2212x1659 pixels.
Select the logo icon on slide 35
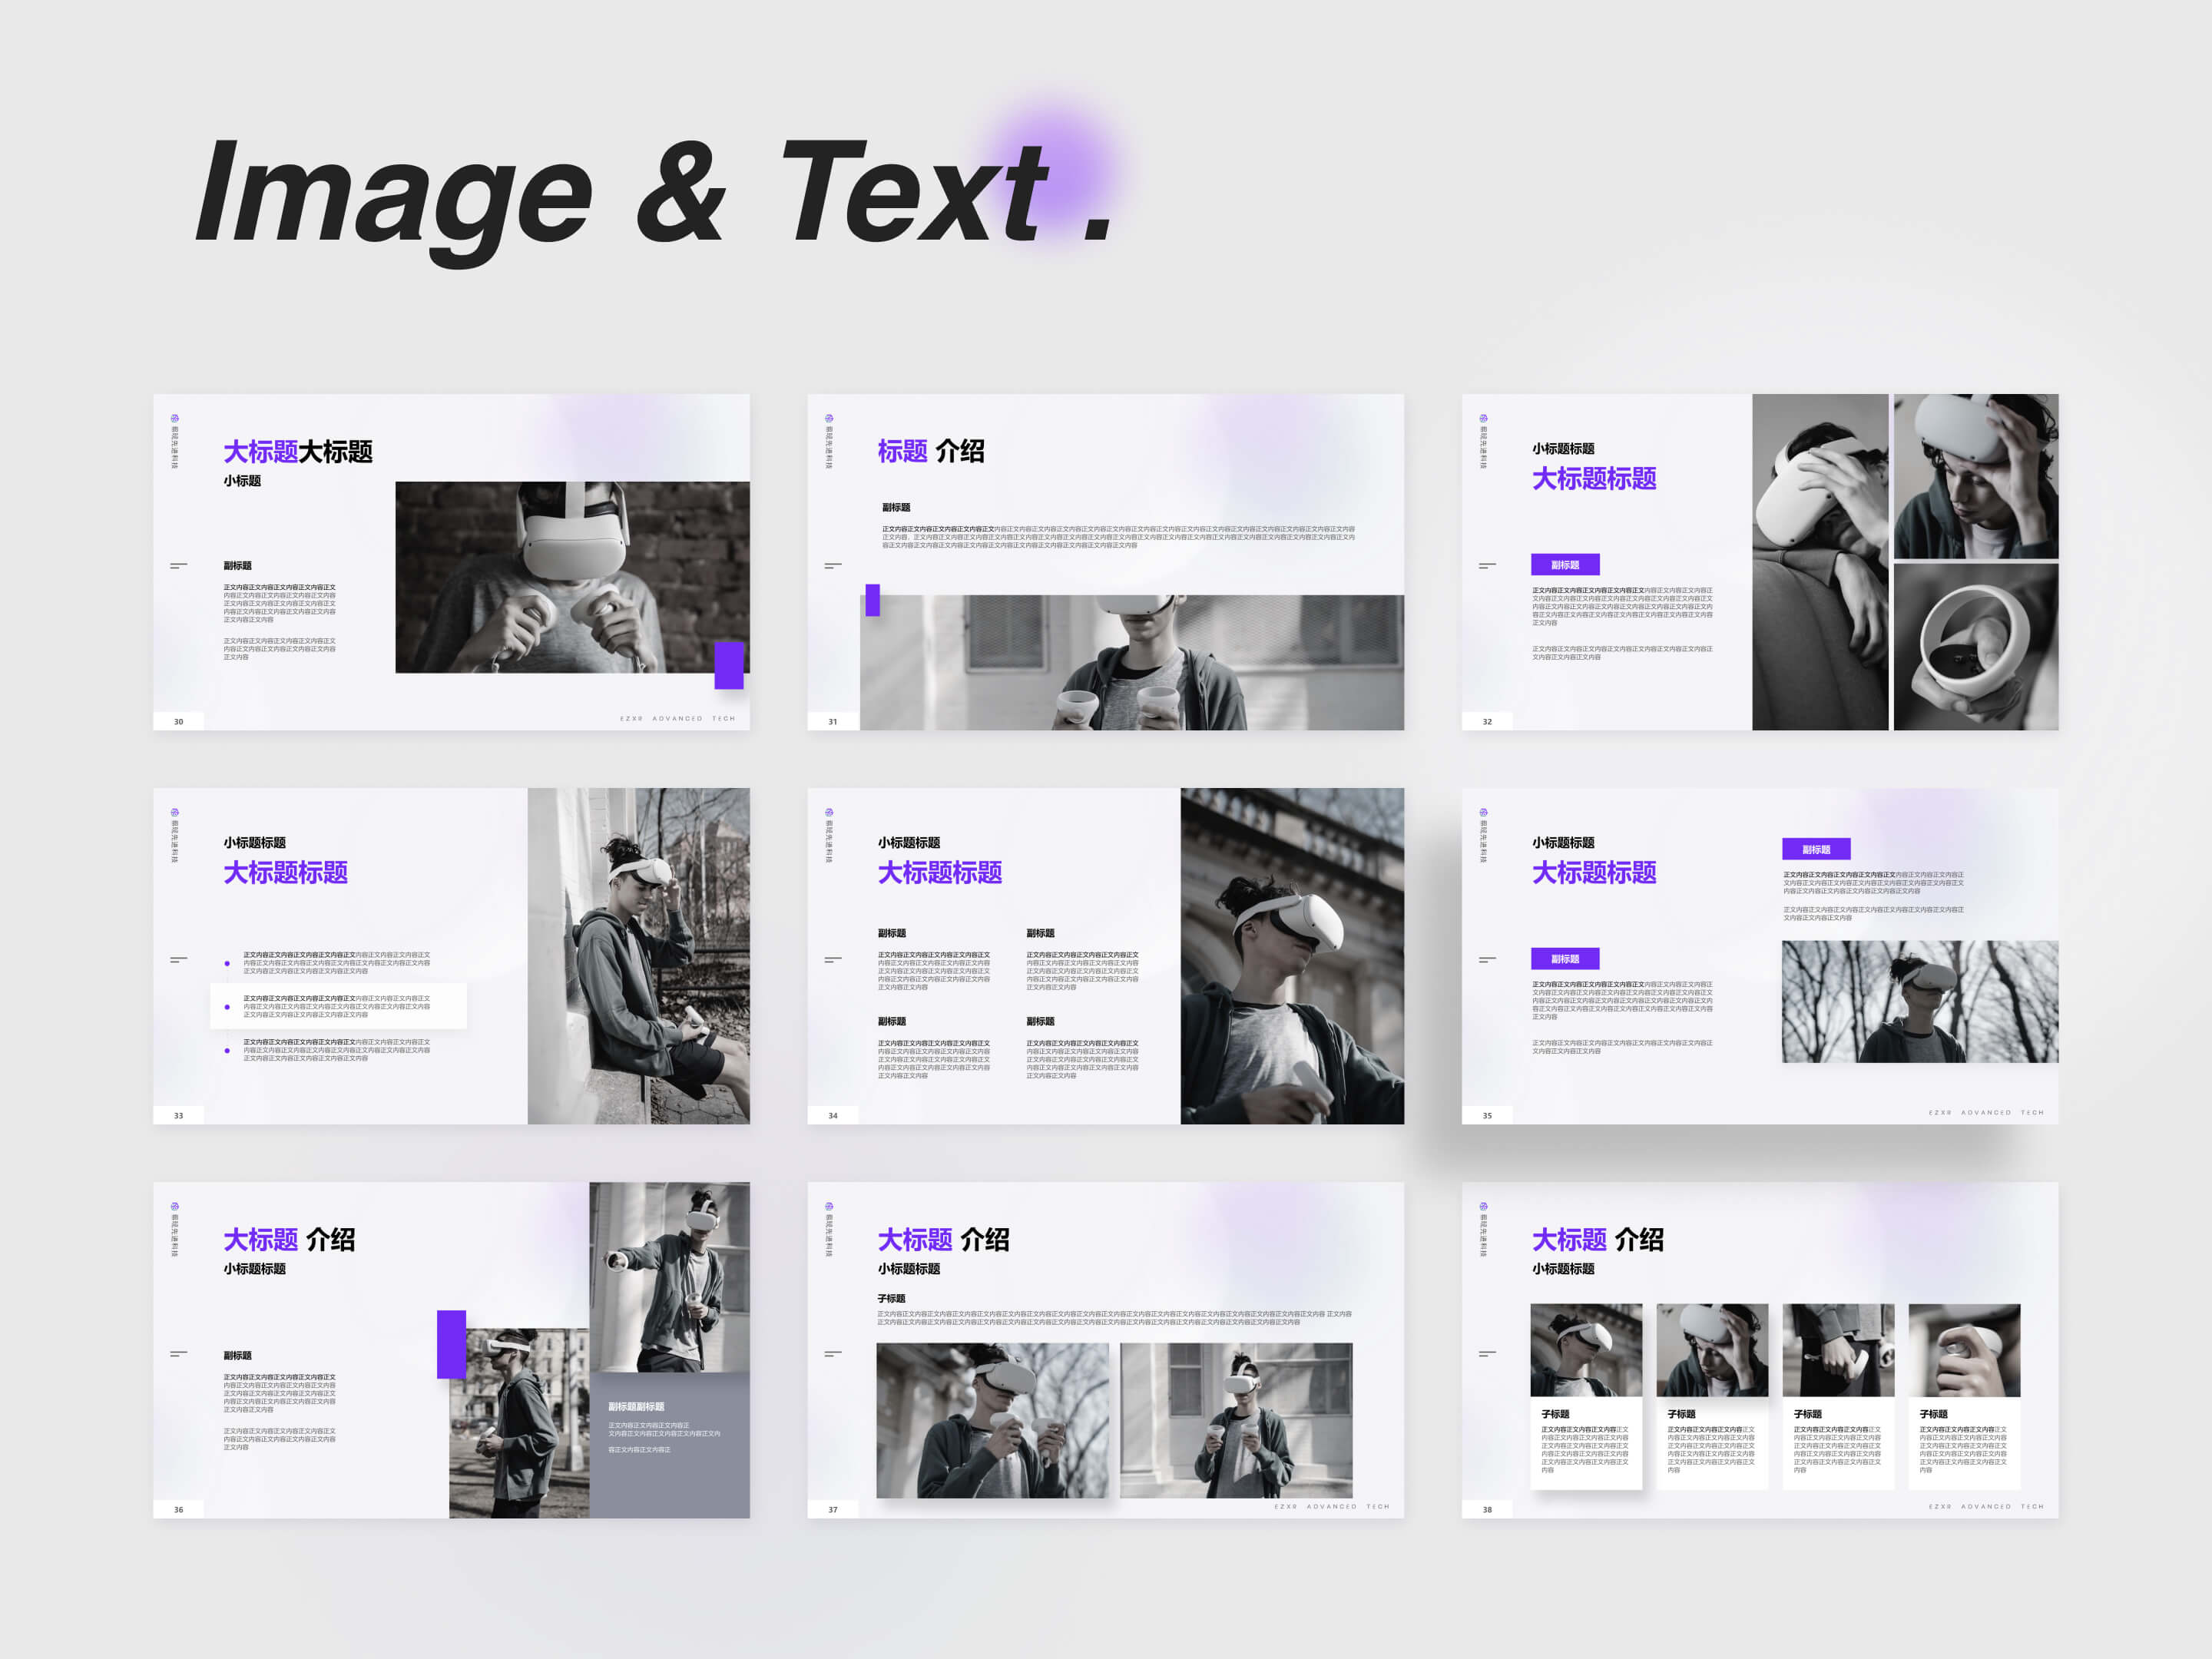[1483, 813]
